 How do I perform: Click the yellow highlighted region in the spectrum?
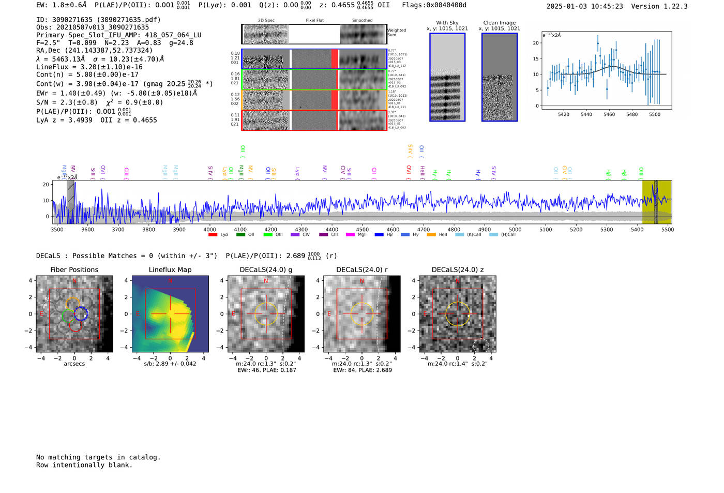[x=657, y=202]
